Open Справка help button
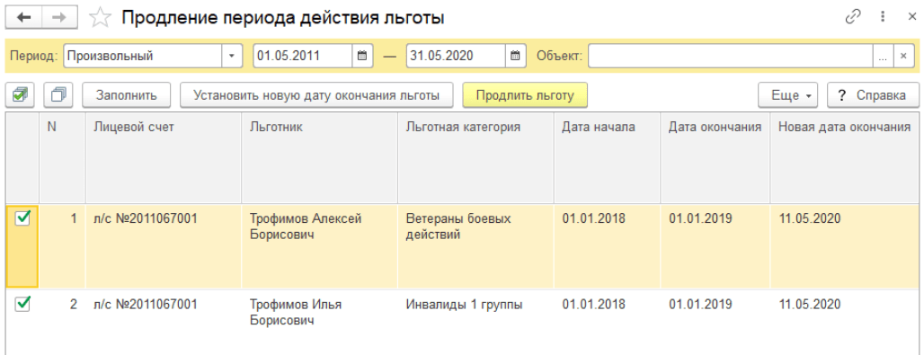 (873, 95)
